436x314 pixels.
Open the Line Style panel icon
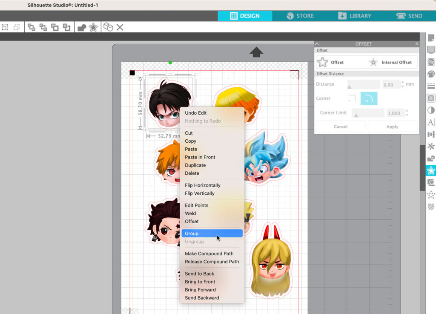431,86
